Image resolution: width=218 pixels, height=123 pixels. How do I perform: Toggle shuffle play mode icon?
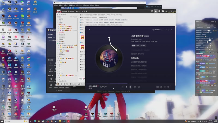[122, 87]
